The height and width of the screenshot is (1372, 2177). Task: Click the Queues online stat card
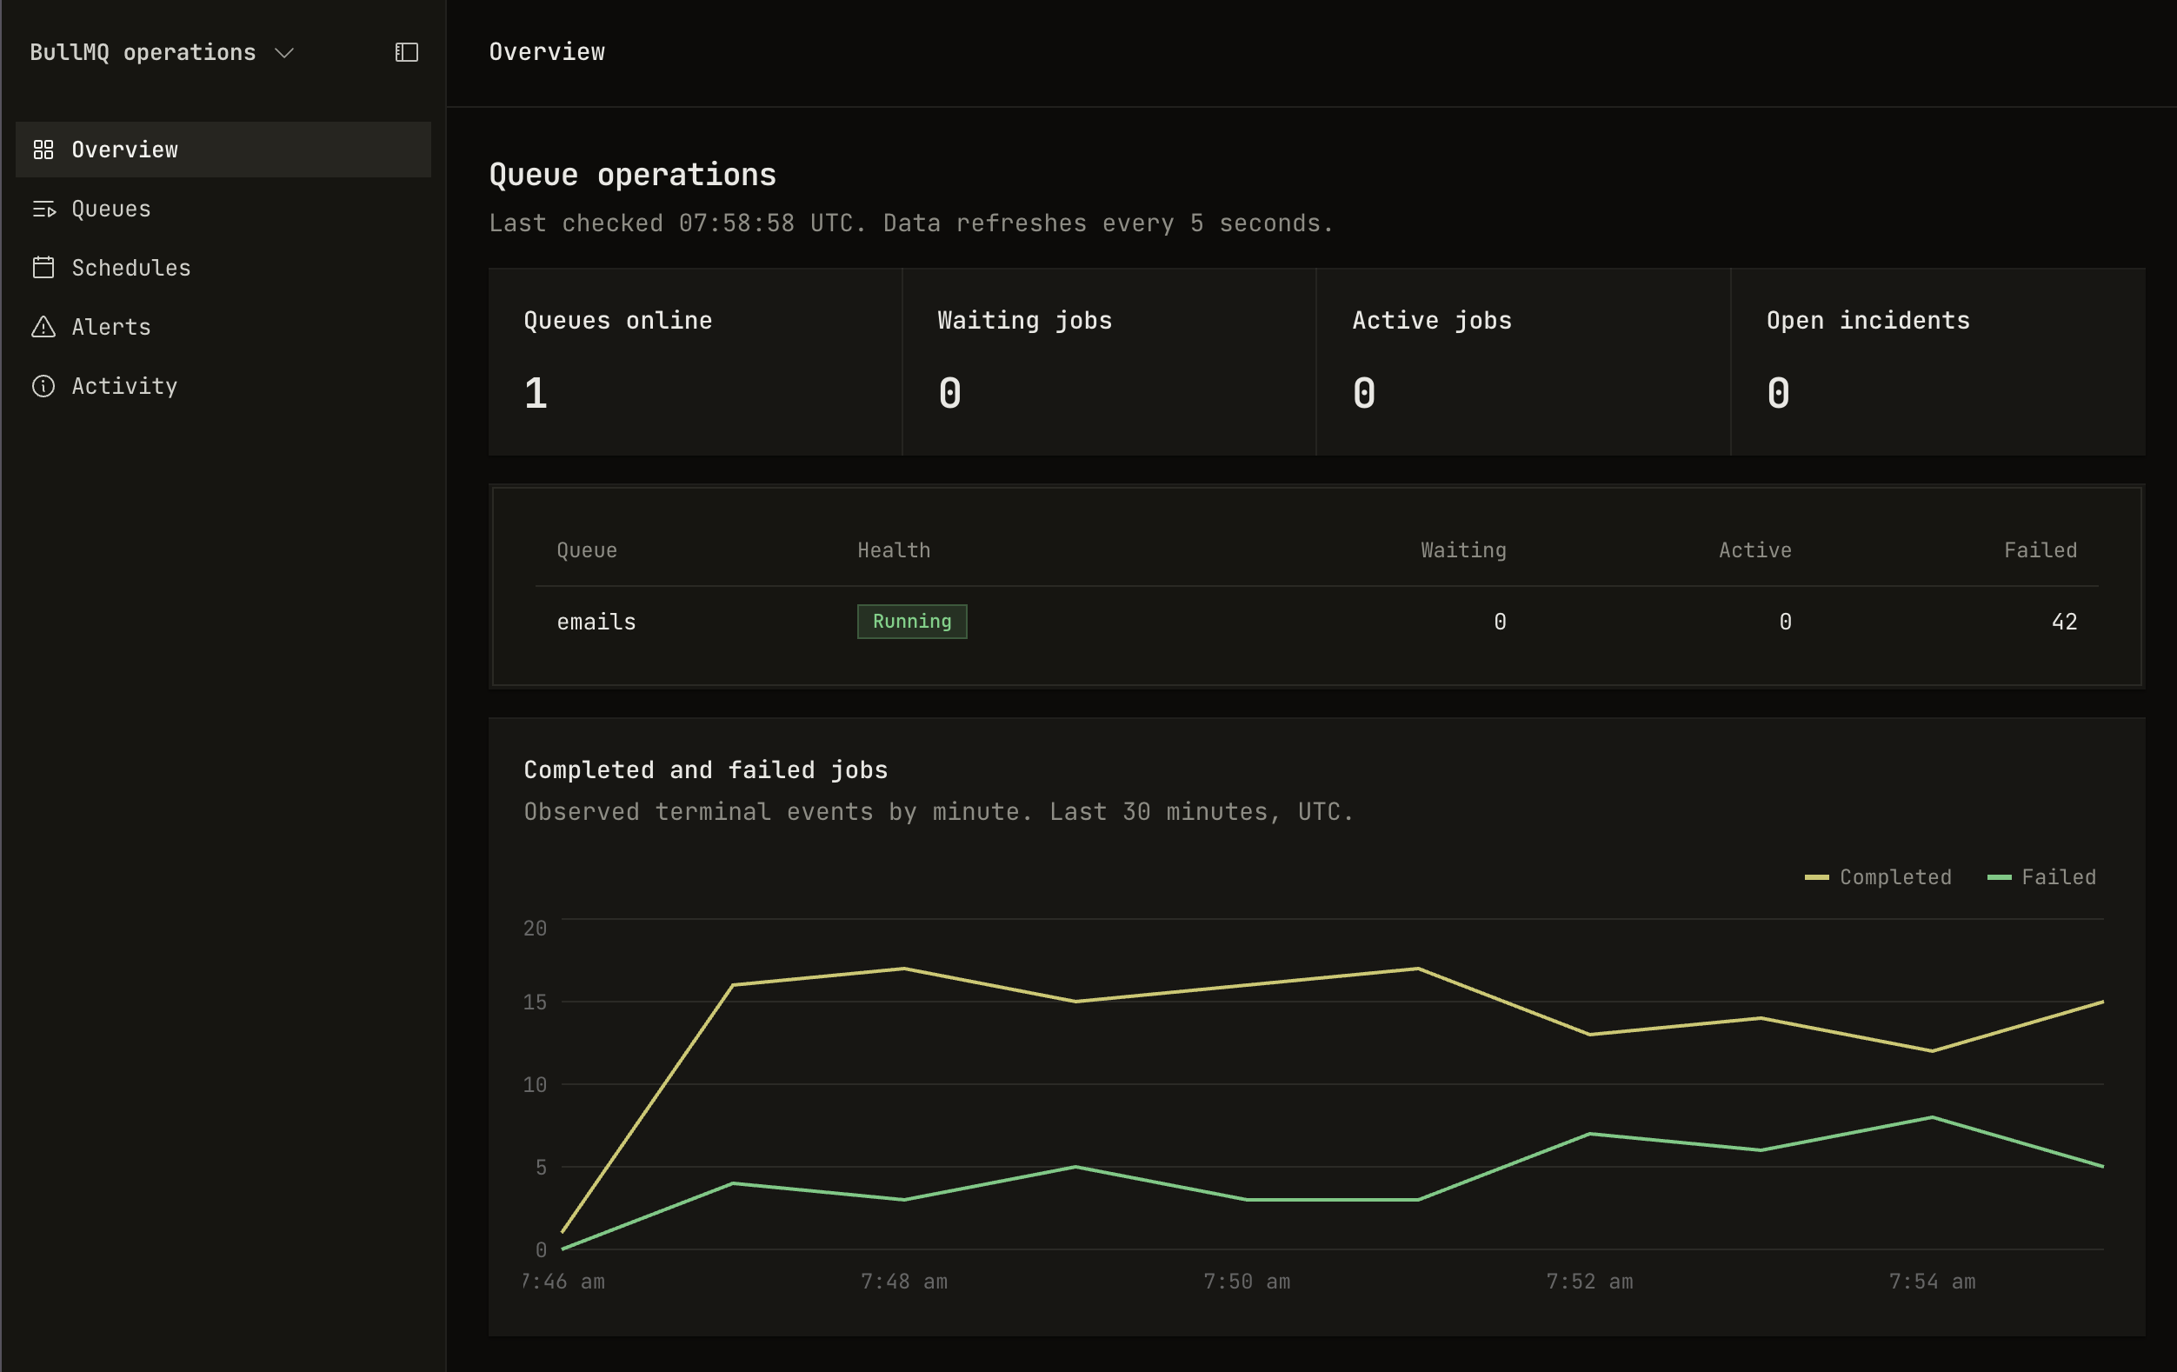(696, 362)
